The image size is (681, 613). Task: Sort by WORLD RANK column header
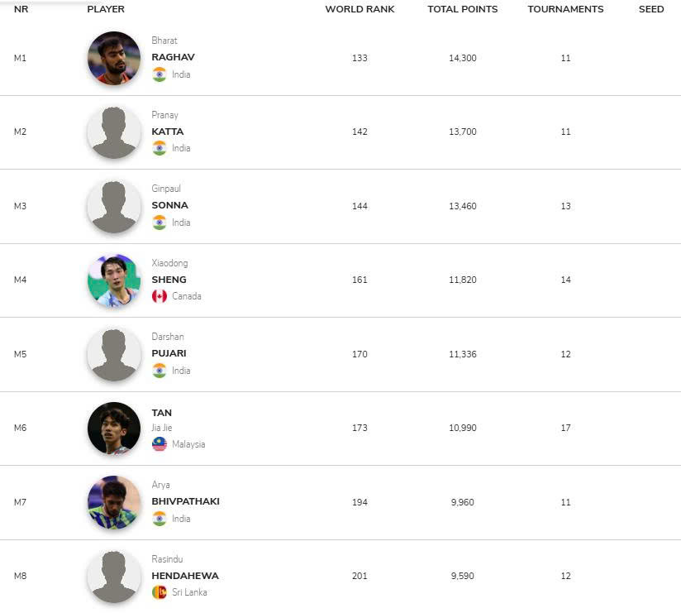click(x=360, y=9)
